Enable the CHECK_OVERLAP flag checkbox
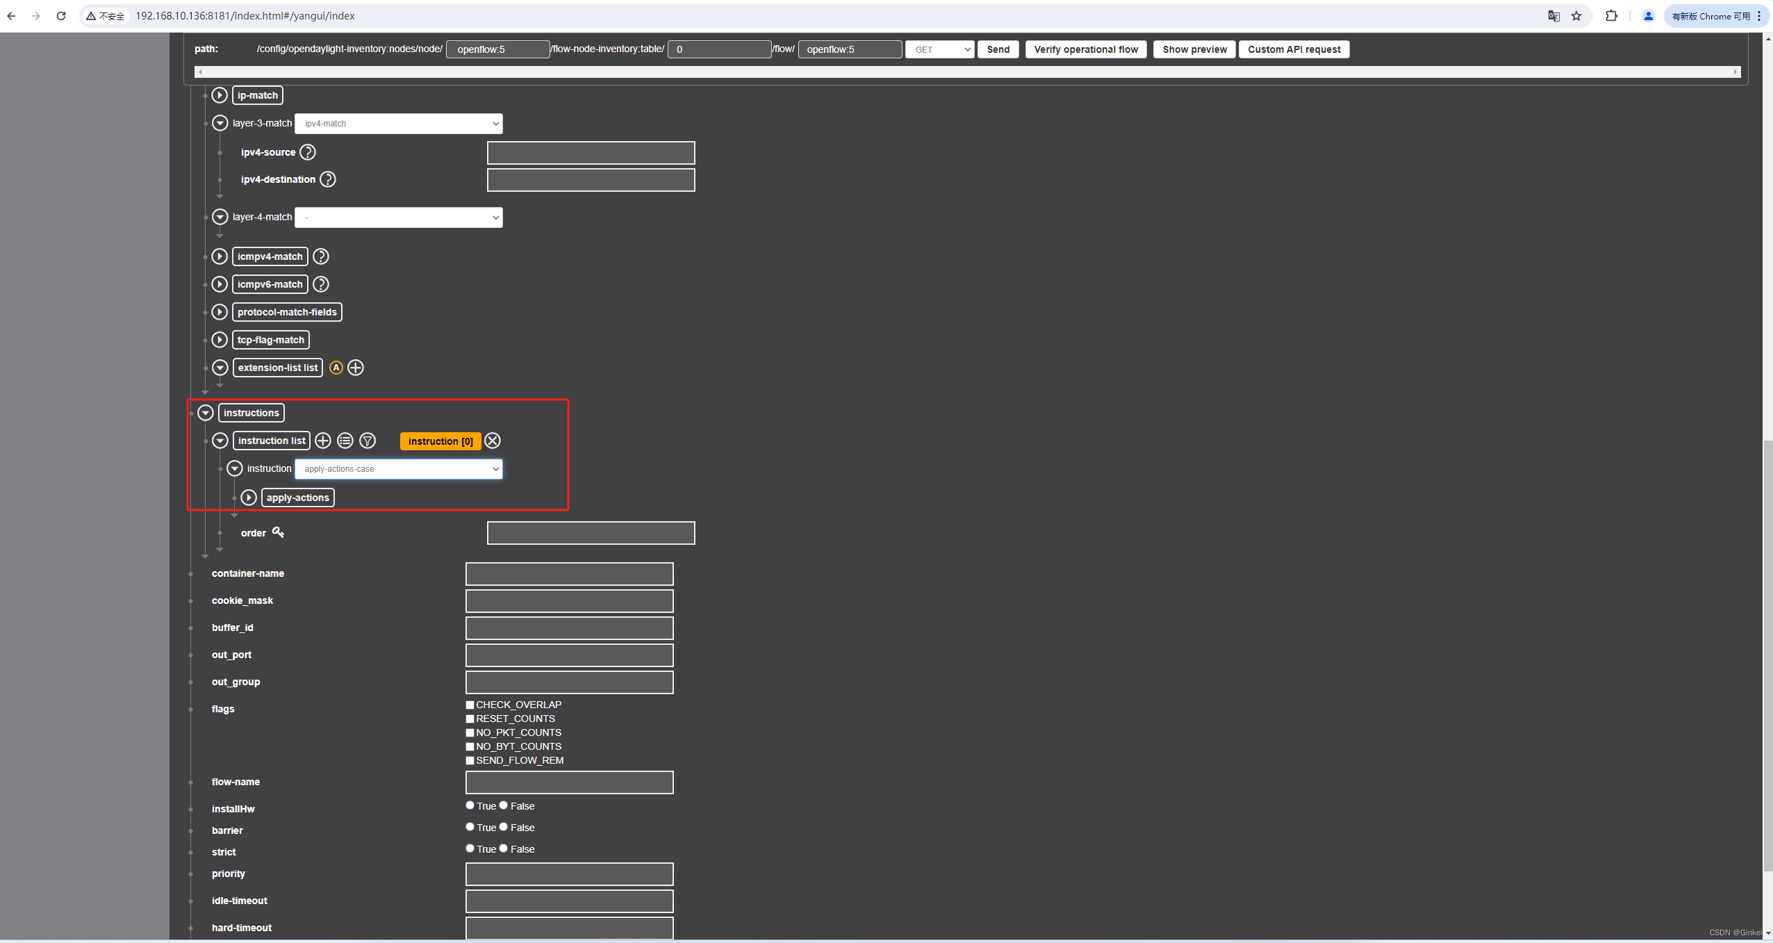This screenshot has height=943, width=1773. 470,705
